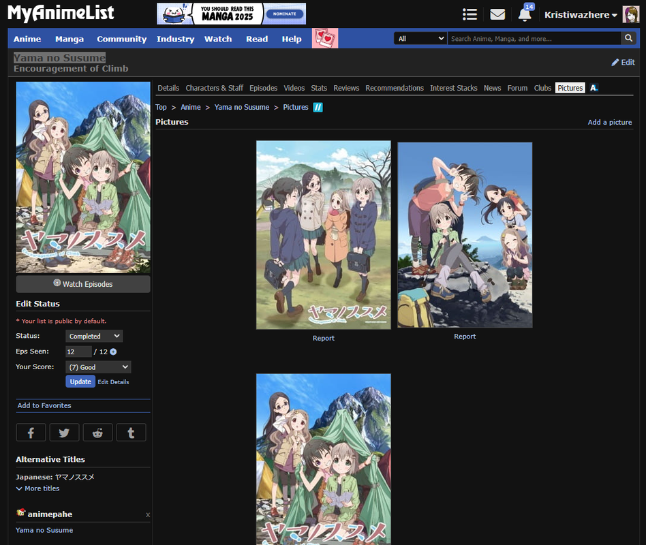Open the winter coats poster thumbnail
The height and width of the screenshot is (545, 646).
324,235
